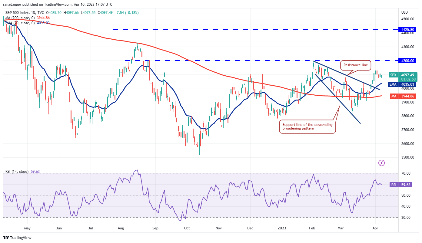Click the purple lightning bolt chart icon

(x=382, y=163)
